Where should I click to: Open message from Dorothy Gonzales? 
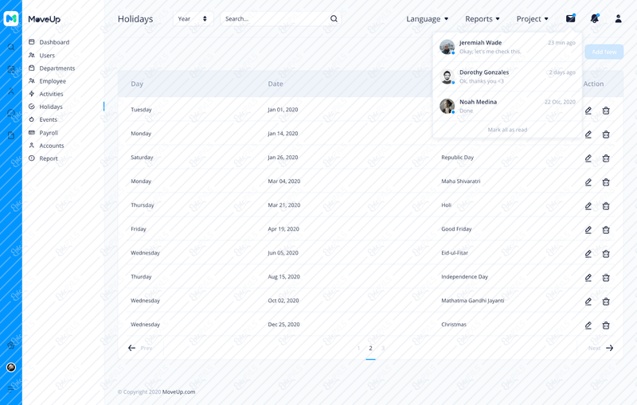pyautogui.click(x=507, y=76)
